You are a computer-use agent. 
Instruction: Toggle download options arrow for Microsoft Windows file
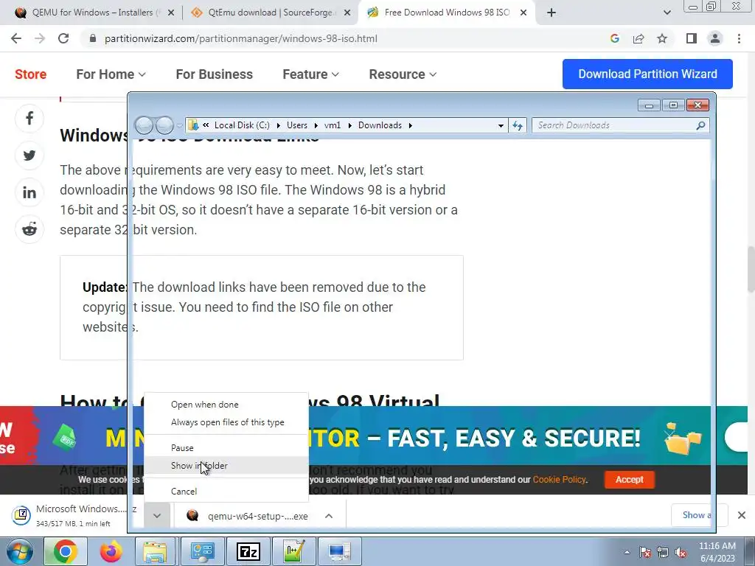click(x=157, y=515)
